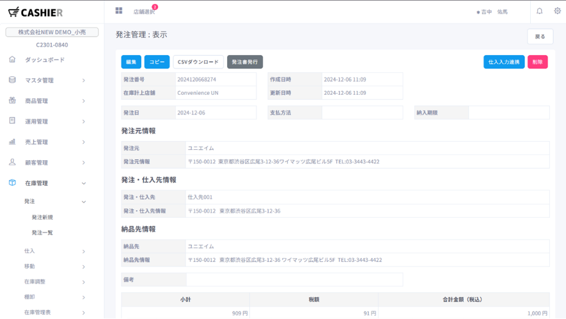Click the product management gift icon
Screen dimensions: 566x319
[12, 101]
